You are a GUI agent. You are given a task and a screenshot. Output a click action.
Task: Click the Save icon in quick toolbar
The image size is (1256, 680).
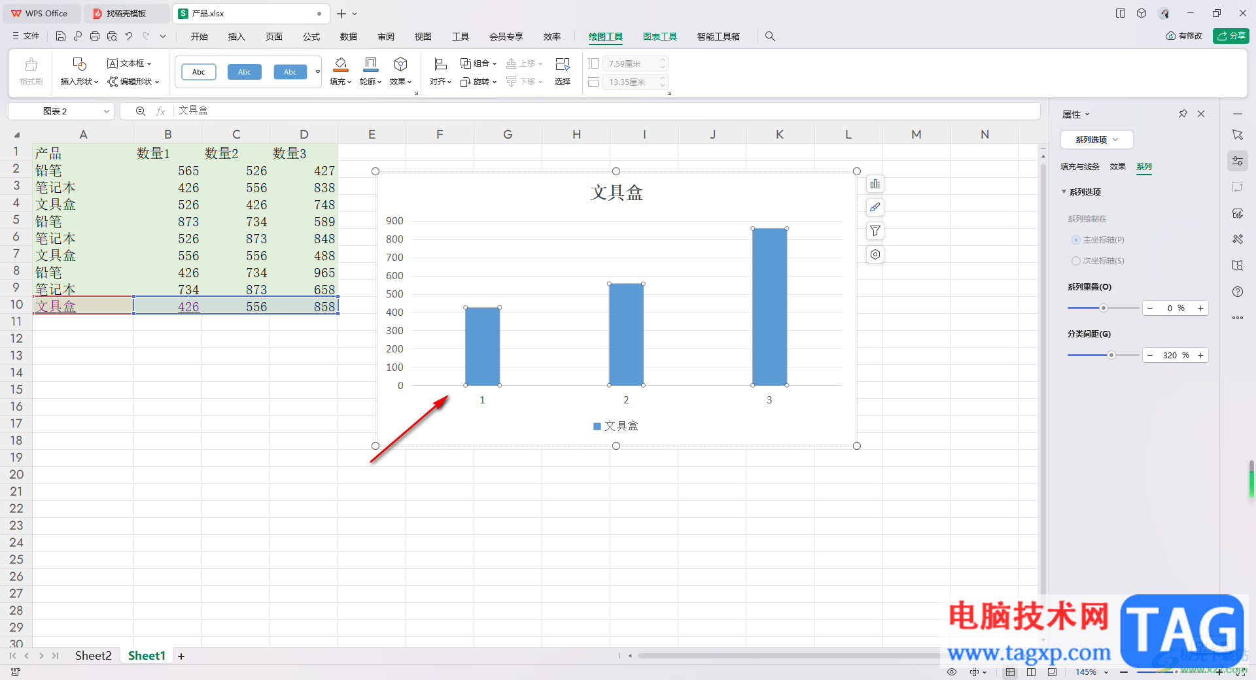61,37
